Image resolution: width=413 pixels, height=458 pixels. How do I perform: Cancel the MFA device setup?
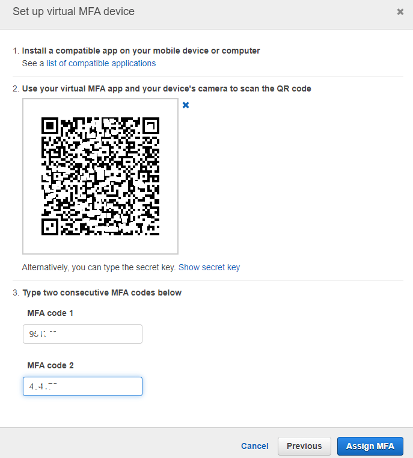(x=255, y=446)
